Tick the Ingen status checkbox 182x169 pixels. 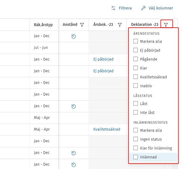pyautogui.click(x=136, y=139)
